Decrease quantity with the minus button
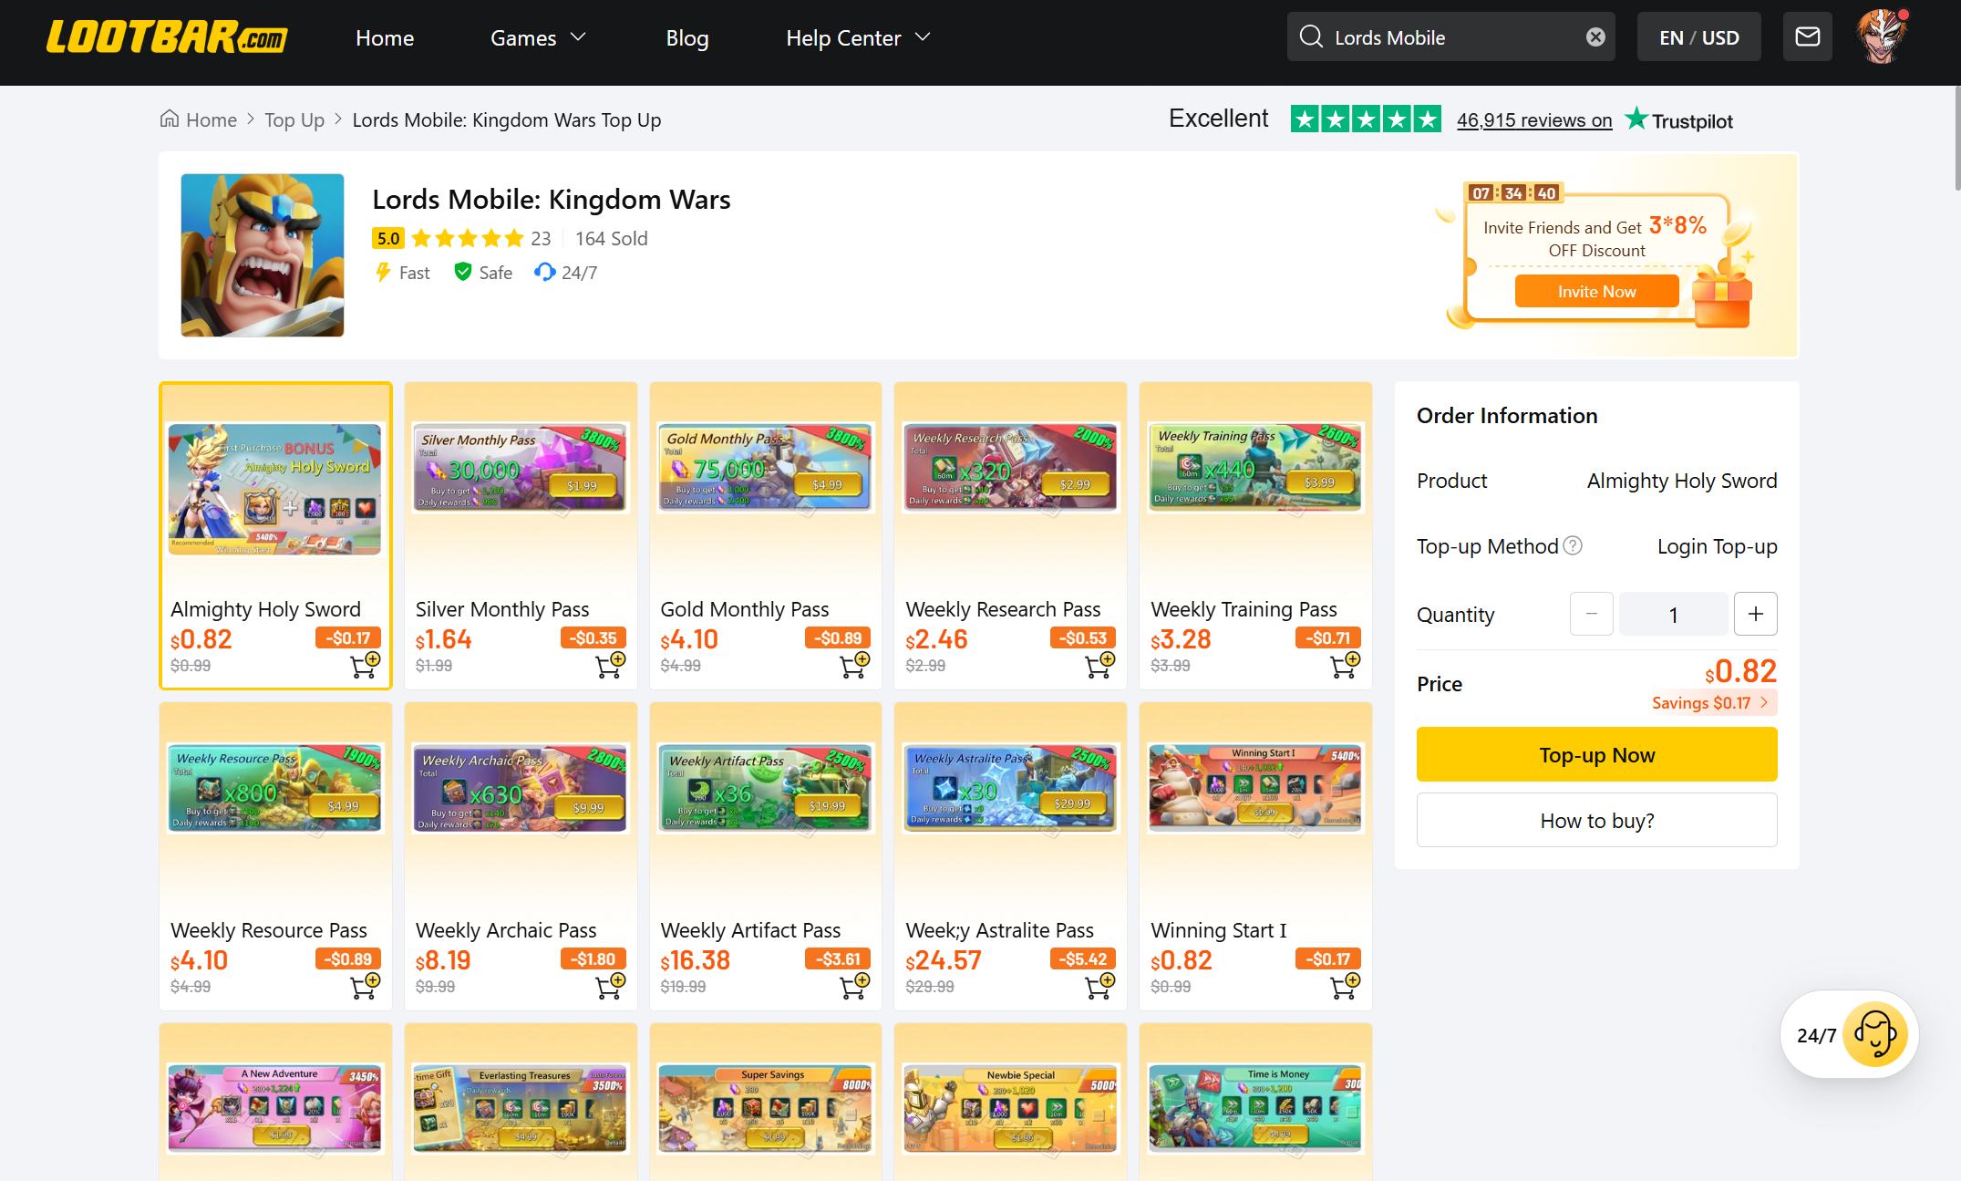The width and height of the screenshot is (1961, 1181). [1592, 614]
